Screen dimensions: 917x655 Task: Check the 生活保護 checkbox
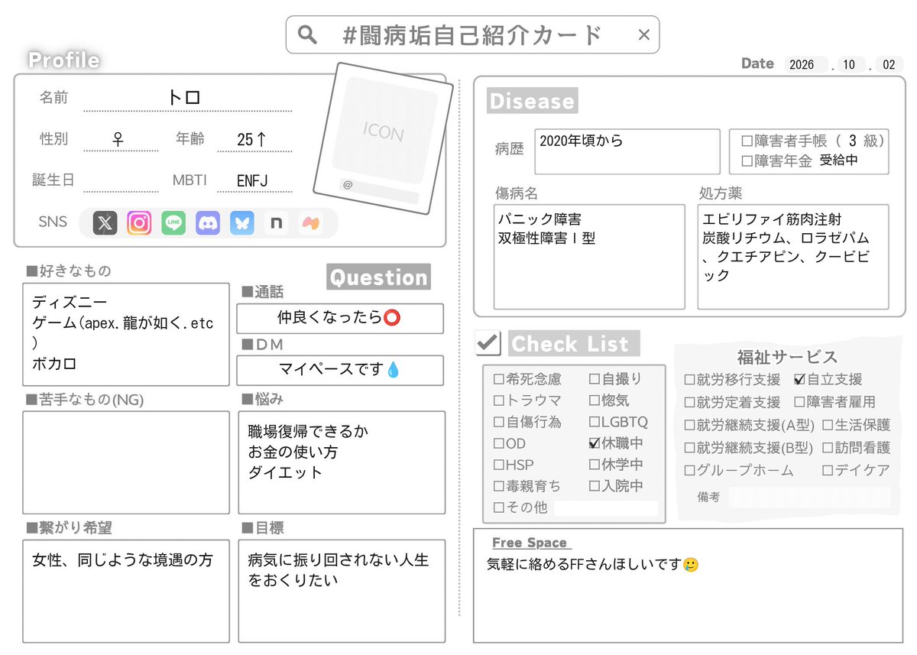(828, 426)
